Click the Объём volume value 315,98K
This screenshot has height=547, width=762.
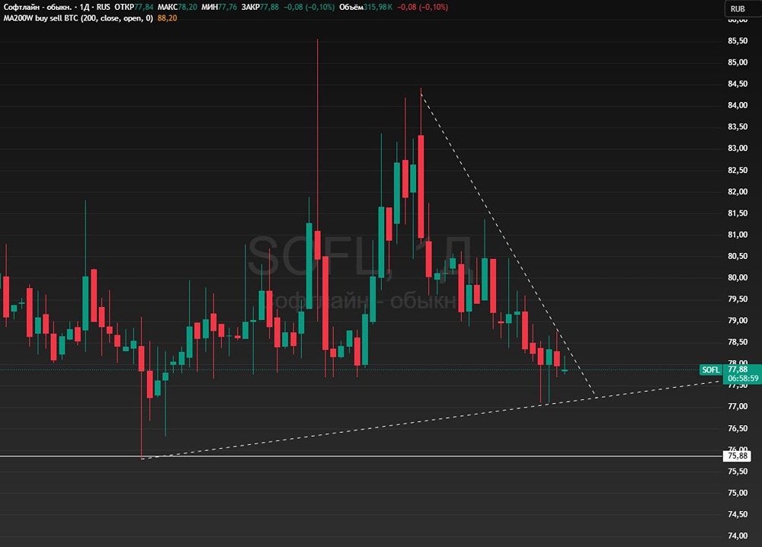(x=378, y=8)
